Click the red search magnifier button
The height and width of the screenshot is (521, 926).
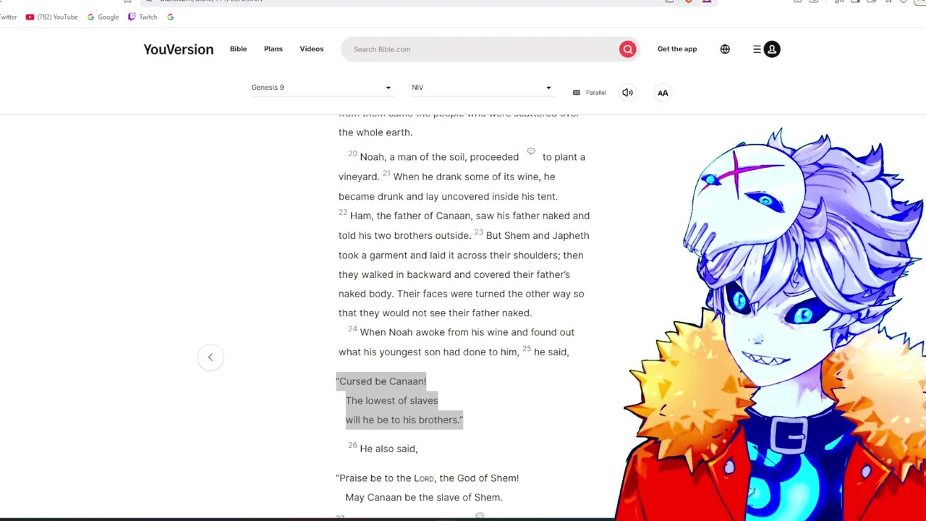click(627, 49)
